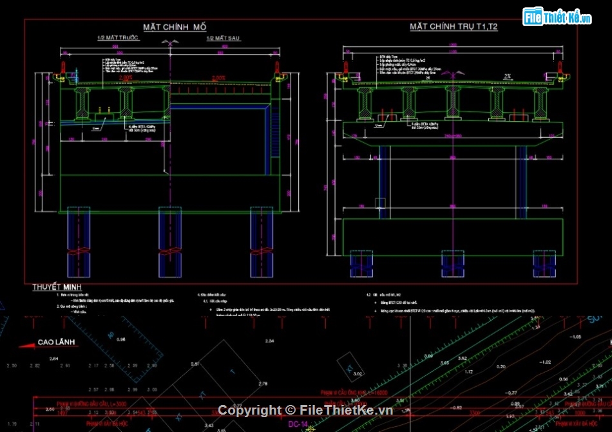Click the "MẶT CHÍNH TRỤ T1,T2" title

click(x=454, y=27)
